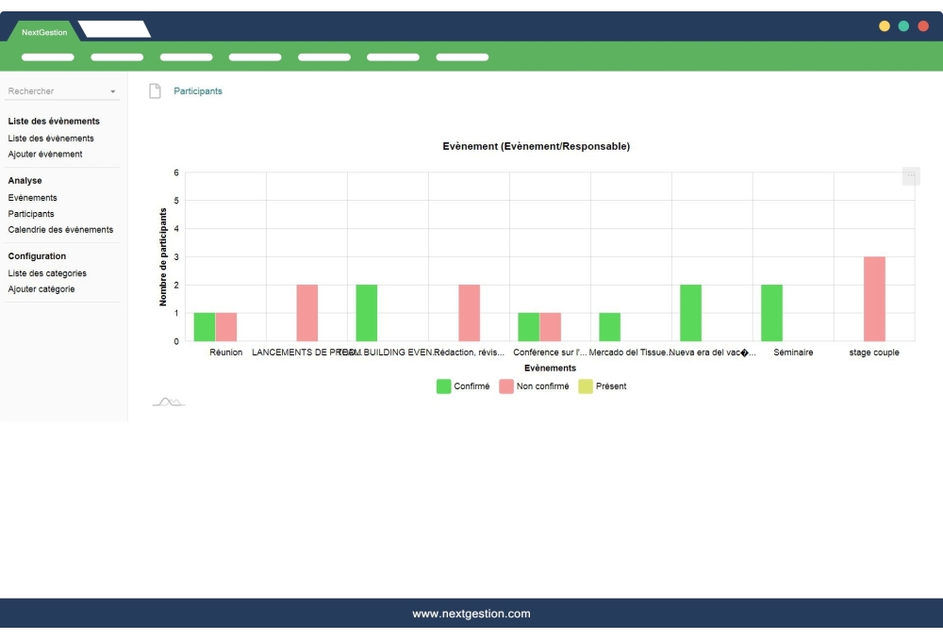
Task: Click the Participants breadcrumb link
Action: (x=198, y=91)
